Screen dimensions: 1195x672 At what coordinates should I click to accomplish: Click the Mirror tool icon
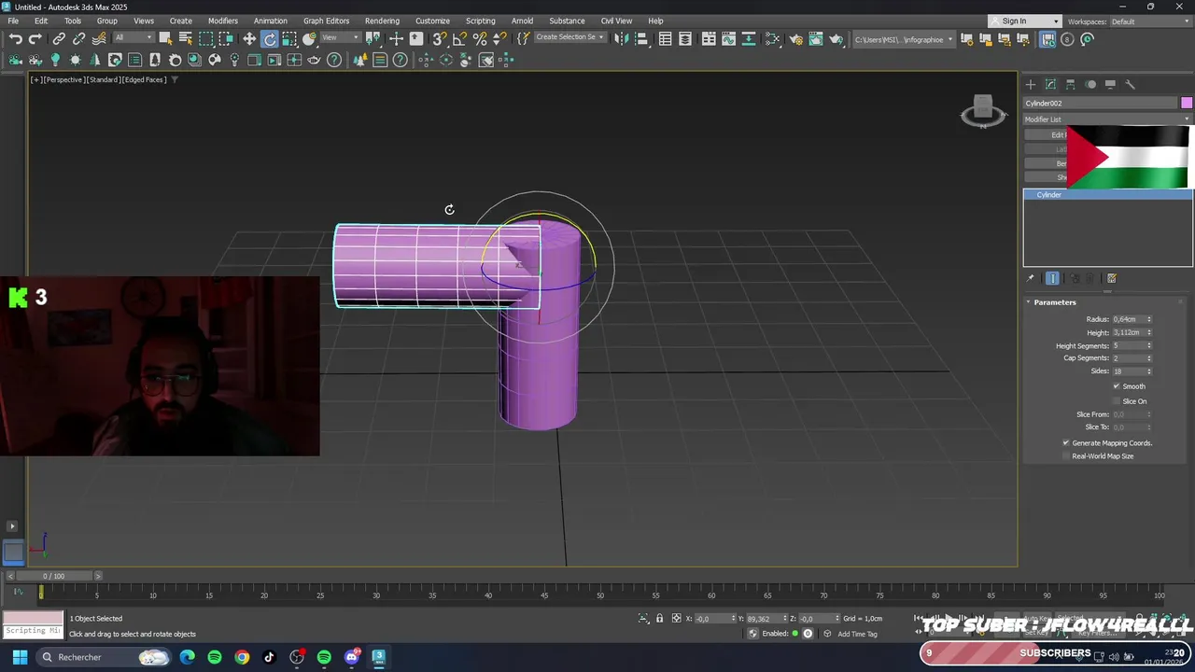(621, 38)
